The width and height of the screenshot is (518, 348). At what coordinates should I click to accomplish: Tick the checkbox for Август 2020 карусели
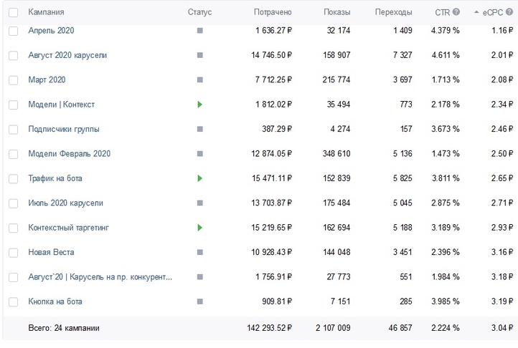pyautogui.click(x=13, y=56)
